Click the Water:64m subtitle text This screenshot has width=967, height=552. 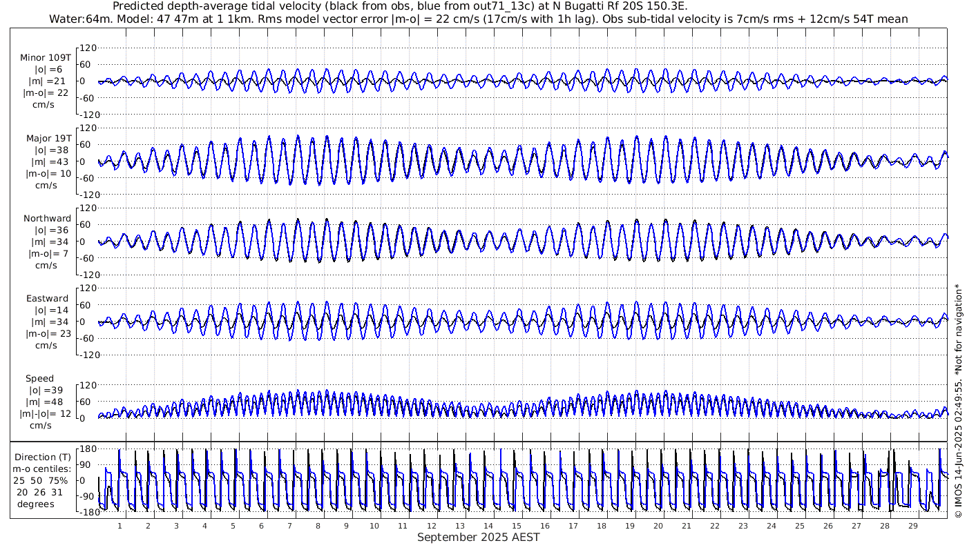(75, 19)
